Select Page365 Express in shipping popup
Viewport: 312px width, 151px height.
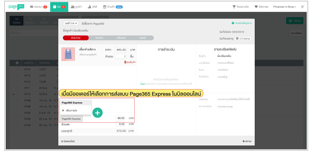tap(75, 103)
